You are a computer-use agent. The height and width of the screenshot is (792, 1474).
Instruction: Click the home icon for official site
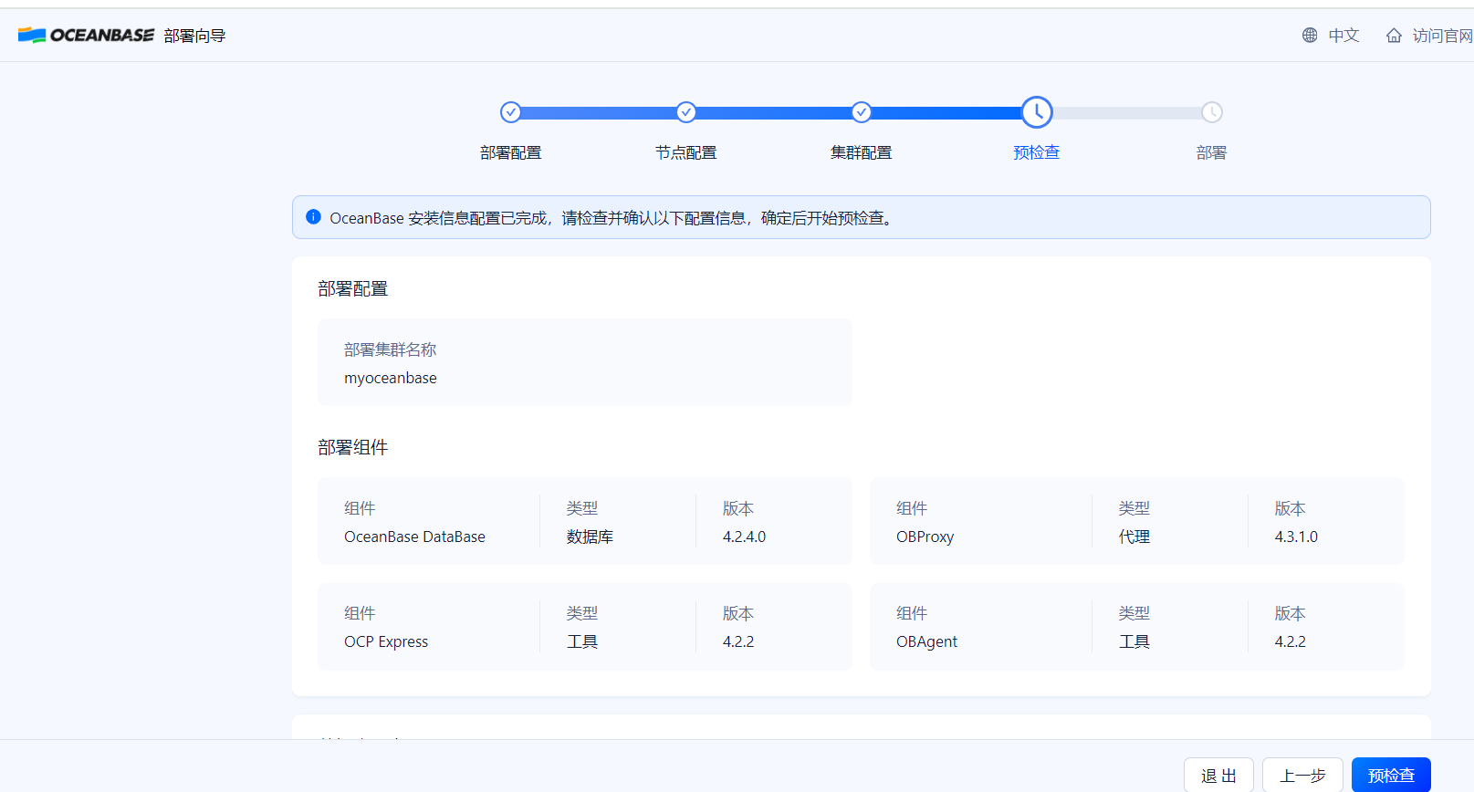click(x=1394, y=36)
